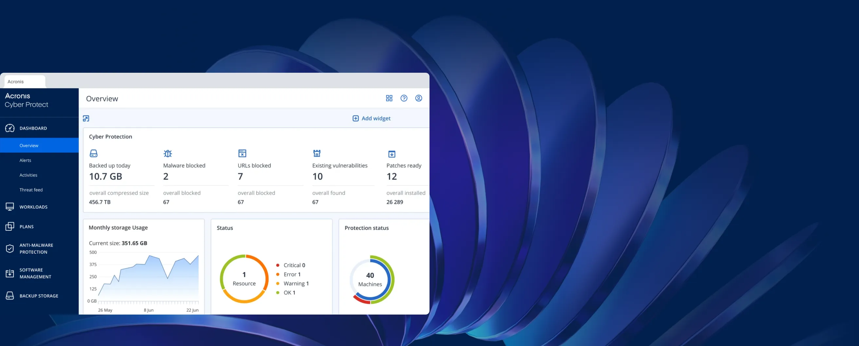Viewport: 859px width, 346px height.
Task: Click the Existing vulnerabilities castle icon
Action: pos(317,153)
